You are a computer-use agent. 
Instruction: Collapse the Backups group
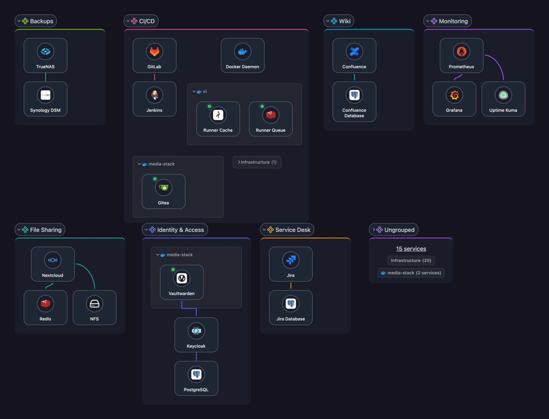19,21
